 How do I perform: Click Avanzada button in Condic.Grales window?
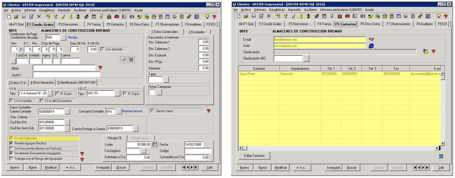tap(103, 168)
